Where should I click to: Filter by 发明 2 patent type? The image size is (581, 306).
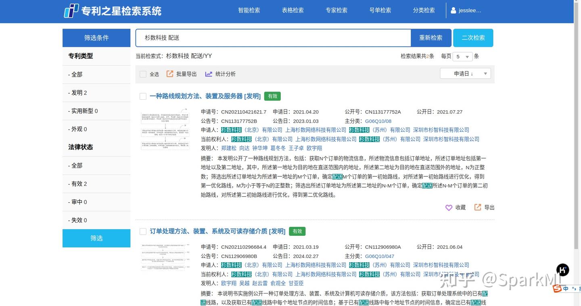point(96,93)
